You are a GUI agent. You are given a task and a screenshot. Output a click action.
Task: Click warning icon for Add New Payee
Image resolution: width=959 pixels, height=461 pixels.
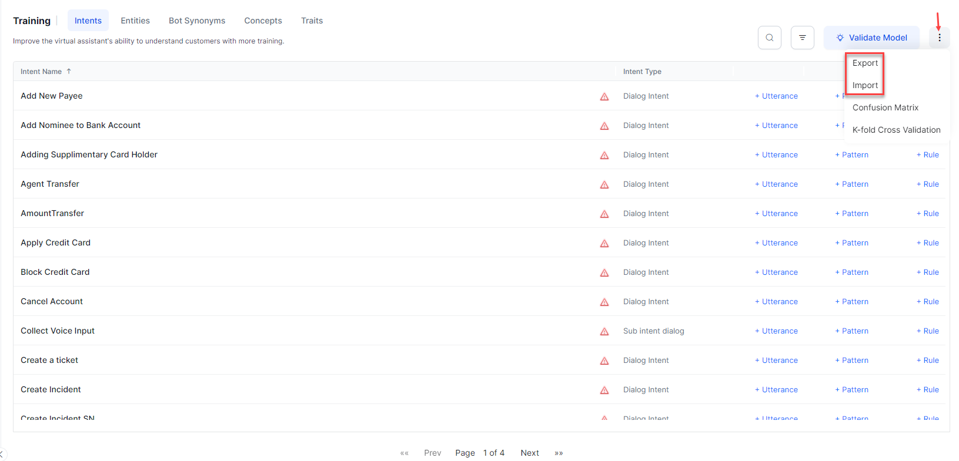(x=604, y=97)
